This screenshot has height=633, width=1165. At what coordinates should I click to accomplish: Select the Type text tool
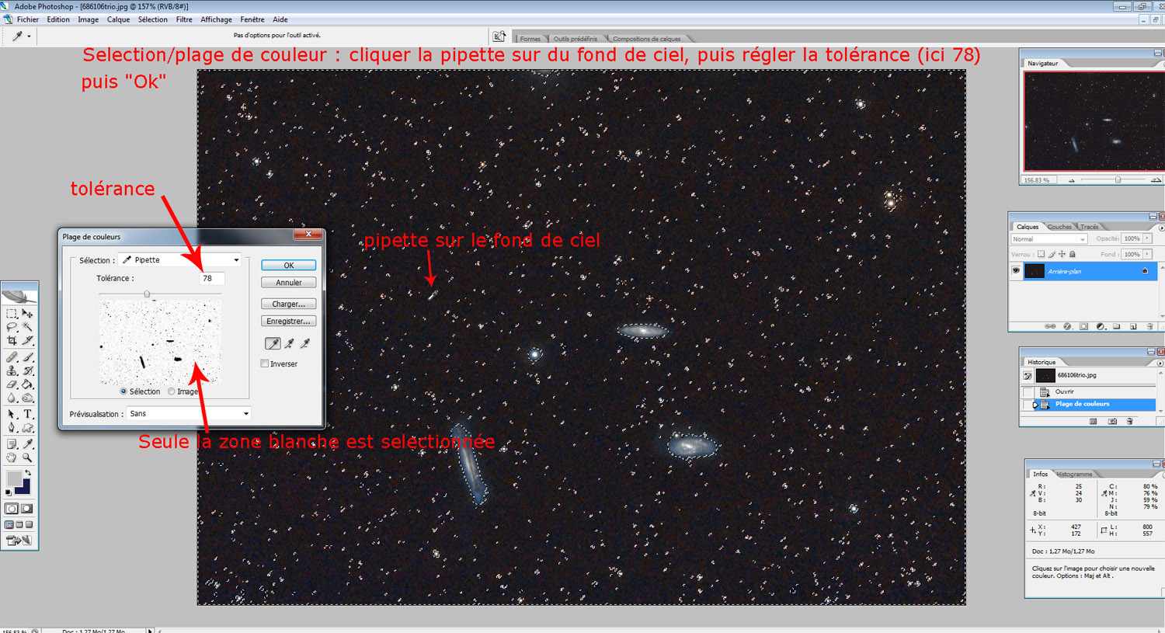(x=27, y=414)
